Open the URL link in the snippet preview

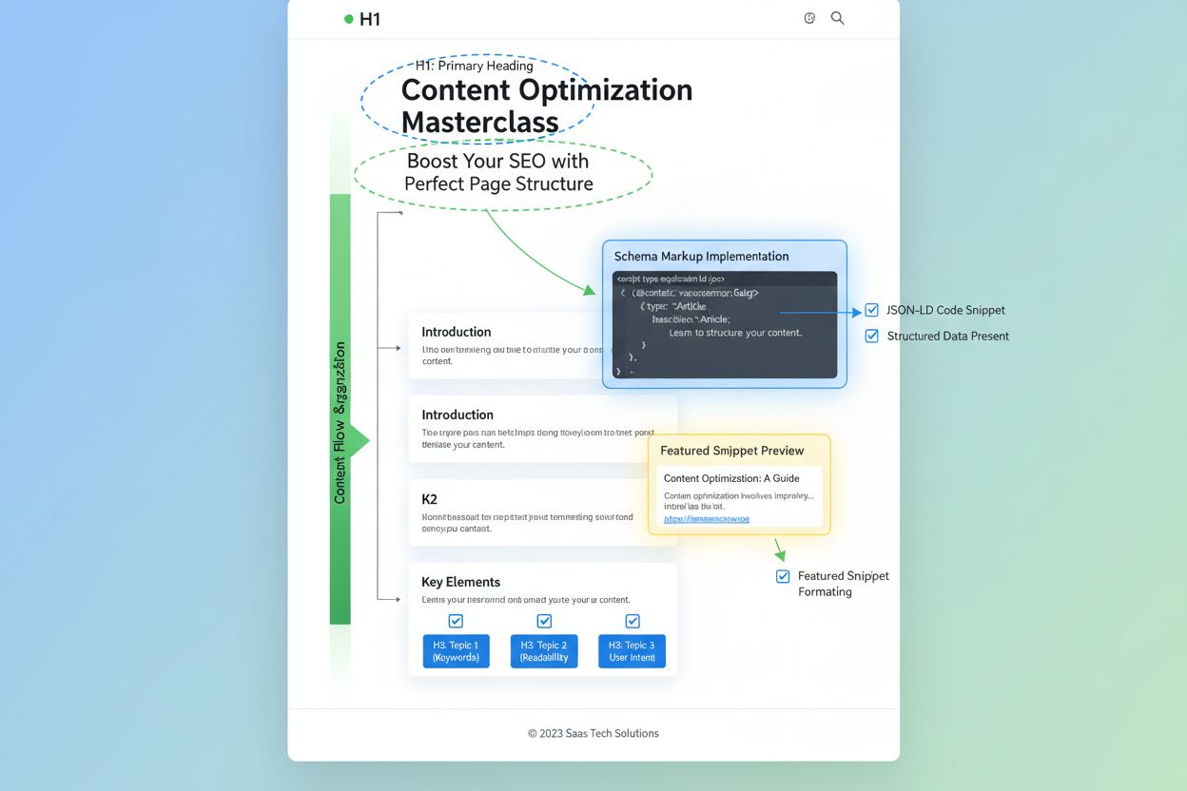[707, 518]
